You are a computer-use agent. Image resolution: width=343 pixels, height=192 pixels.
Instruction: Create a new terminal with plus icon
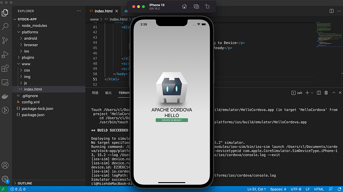[307, 93]
